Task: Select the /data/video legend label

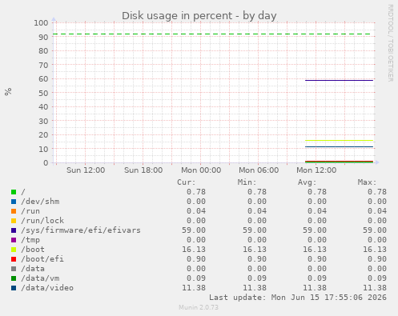Action: [x=47, y=288]
